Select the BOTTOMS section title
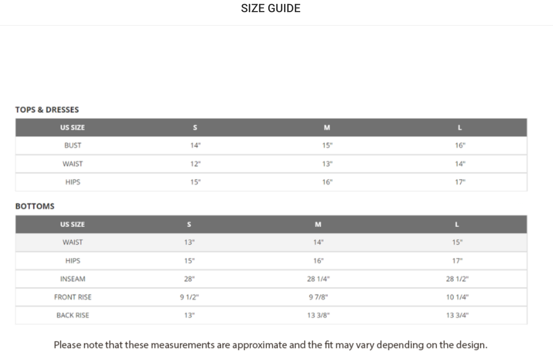The image size is (553, 362). pyautogui.click(x=35, y=206)
